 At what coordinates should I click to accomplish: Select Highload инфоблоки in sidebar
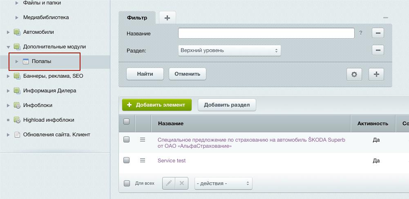click(x=49, y=120)
